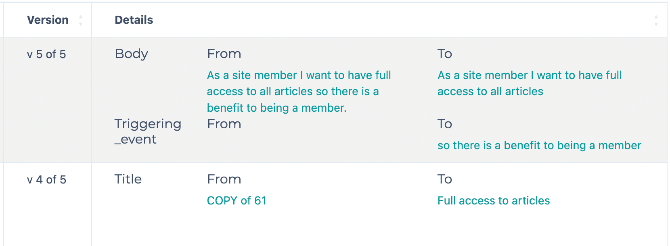Click the To heading in the Title row
Screen dimensions: 670x246
coord(445,179)
